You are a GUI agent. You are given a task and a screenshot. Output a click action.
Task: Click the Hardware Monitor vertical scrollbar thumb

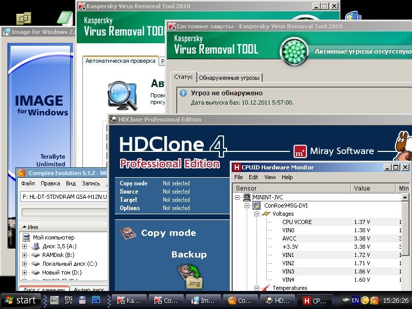click(405, 228)
